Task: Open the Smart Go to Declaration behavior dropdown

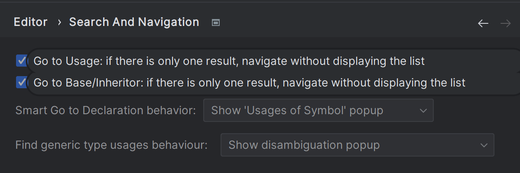Action: pos(318,111)
